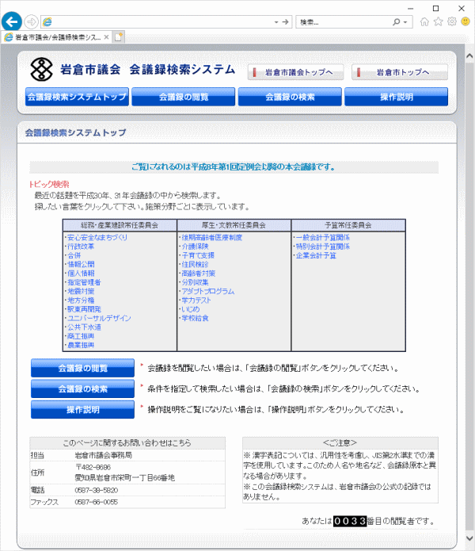This screenshot has height=551, width=475.
Task: Close the 岩倉市議会 browser tab
Action: [x=106, y=37]
